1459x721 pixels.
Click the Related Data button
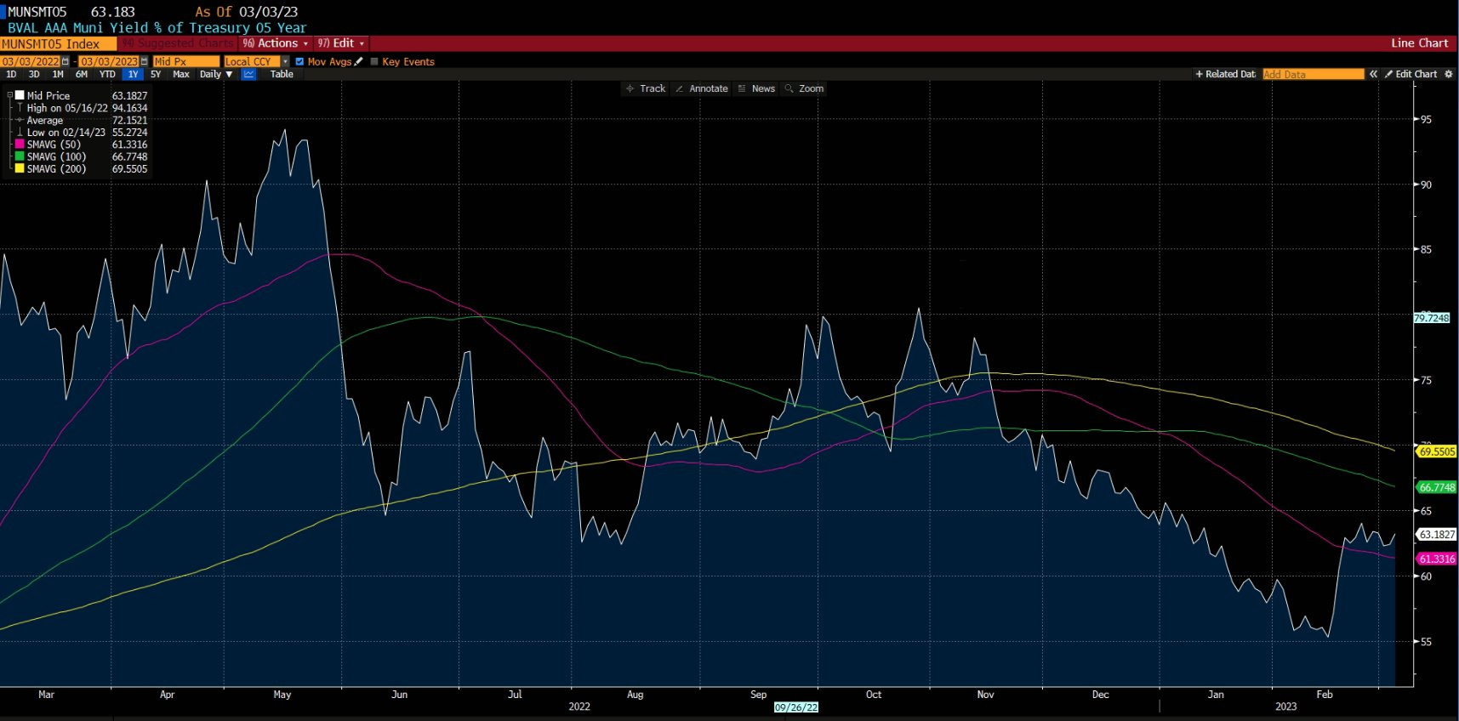tap(1225, 74)
